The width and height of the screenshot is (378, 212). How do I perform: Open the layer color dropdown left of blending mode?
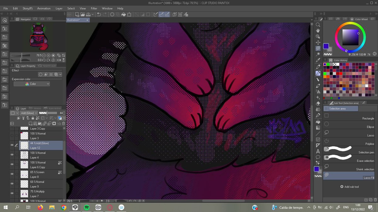tap(14, 113)
